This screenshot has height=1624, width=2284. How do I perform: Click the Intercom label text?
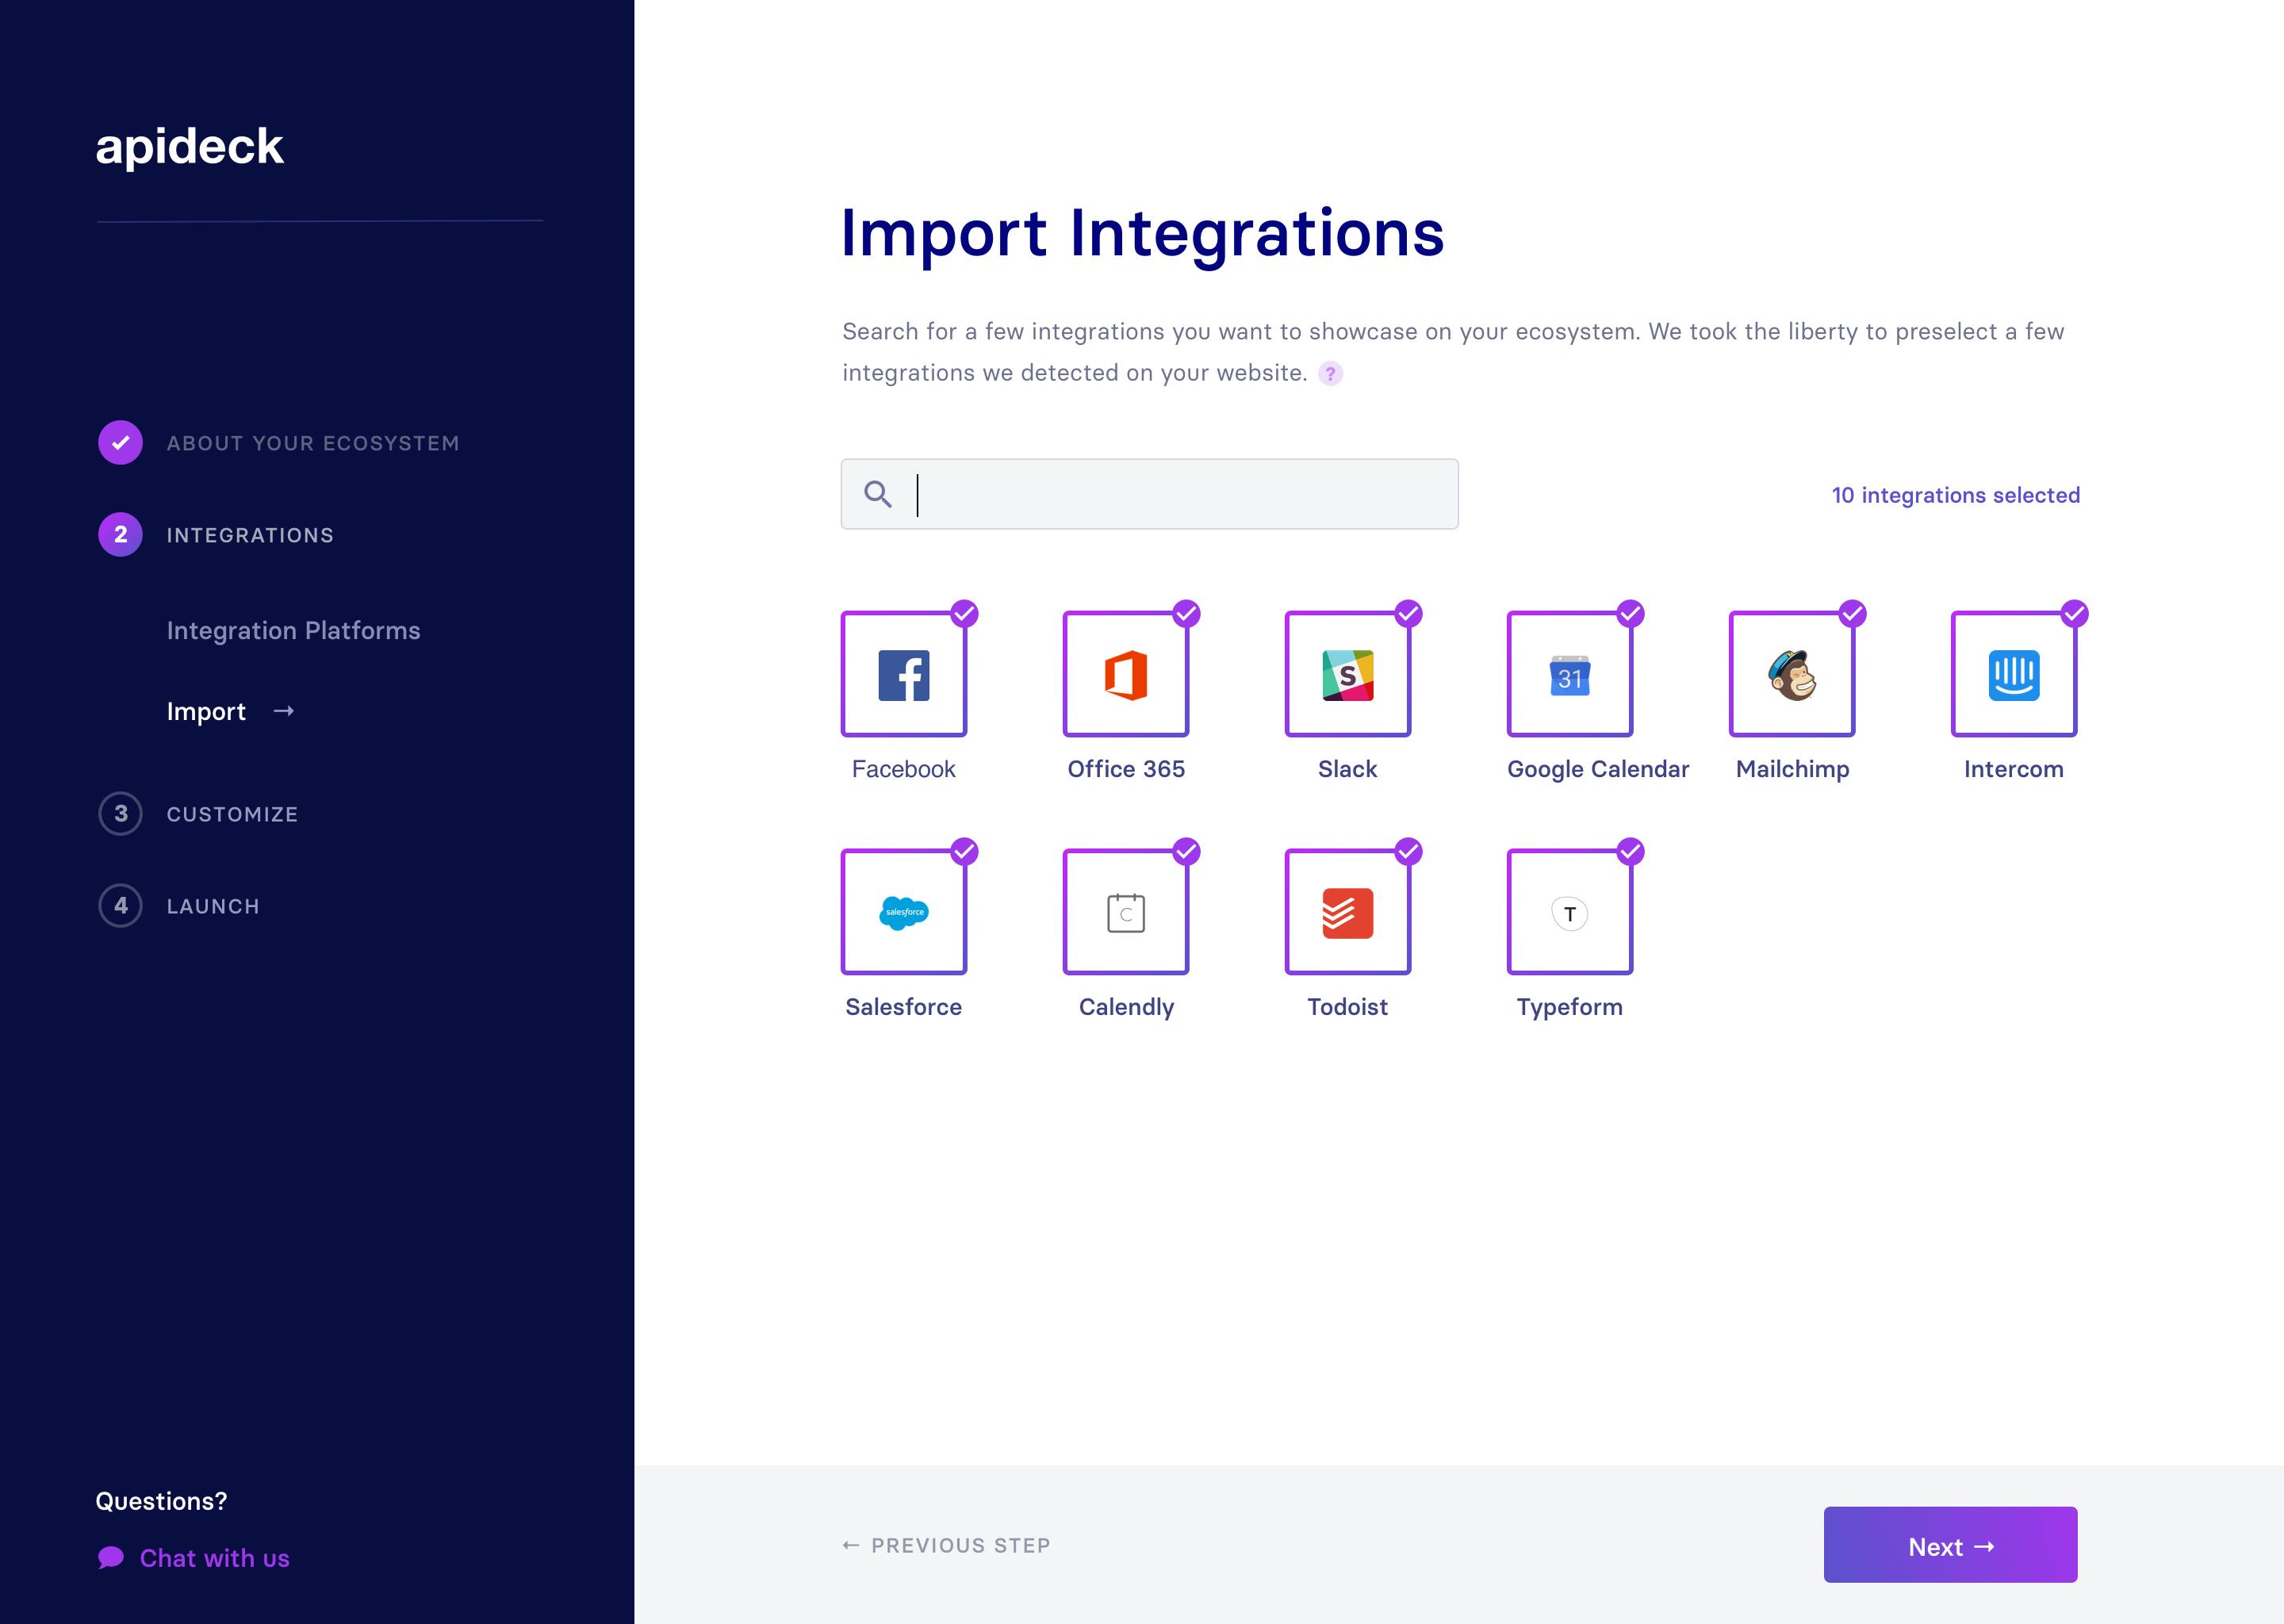[x=2013, y=769]
